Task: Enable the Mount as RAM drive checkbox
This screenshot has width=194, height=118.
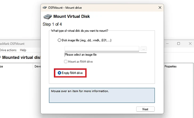Action: pos(66,62)
